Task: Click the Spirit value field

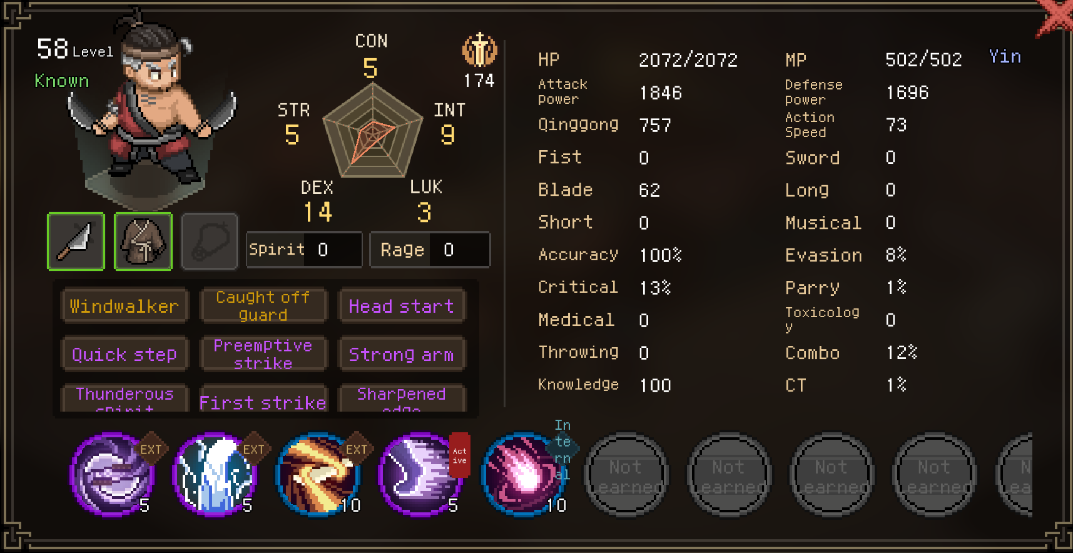Action: pyautogui.click(x=304, y=250)
